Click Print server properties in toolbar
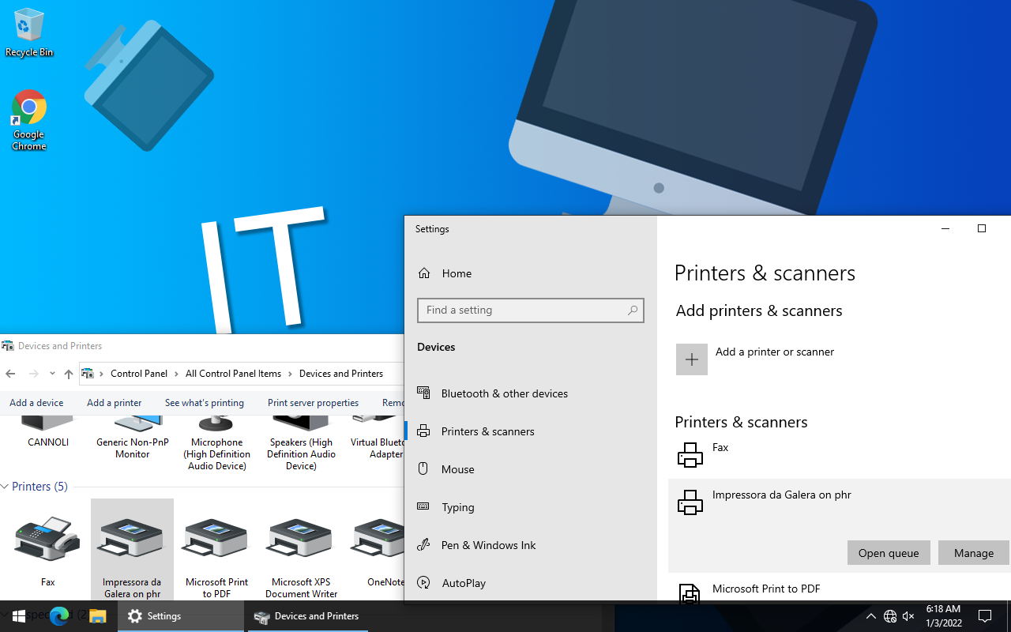 pos(313,403)
